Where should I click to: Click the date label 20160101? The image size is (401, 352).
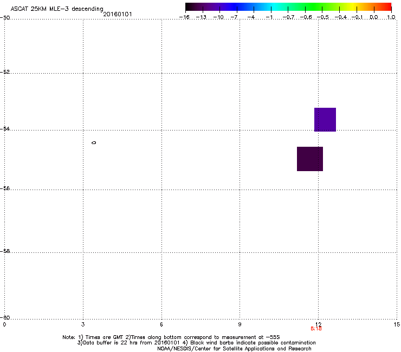coord(118,14)
